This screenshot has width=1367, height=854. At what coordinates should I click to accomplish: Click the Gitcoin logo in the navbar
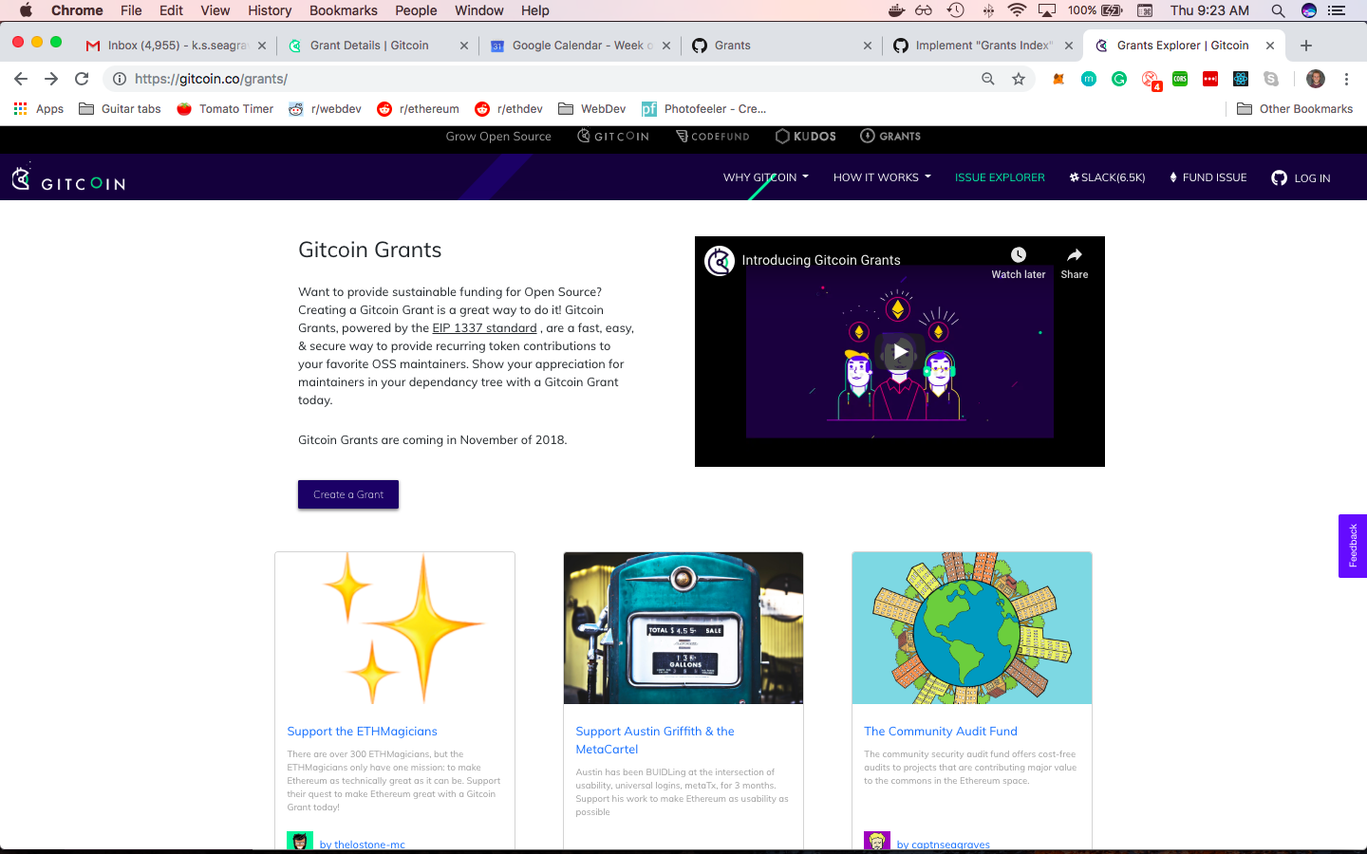pos(67,177)
